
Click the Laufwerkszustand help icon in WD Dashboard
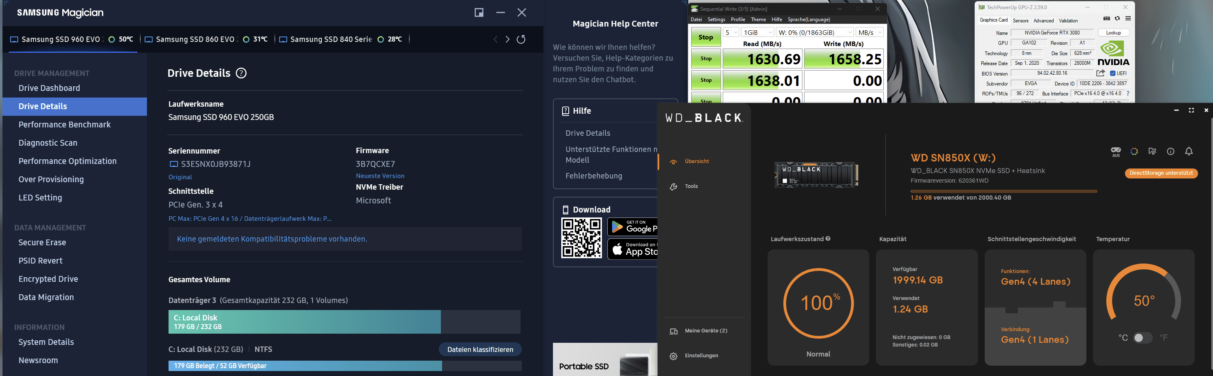pos(828,239)
